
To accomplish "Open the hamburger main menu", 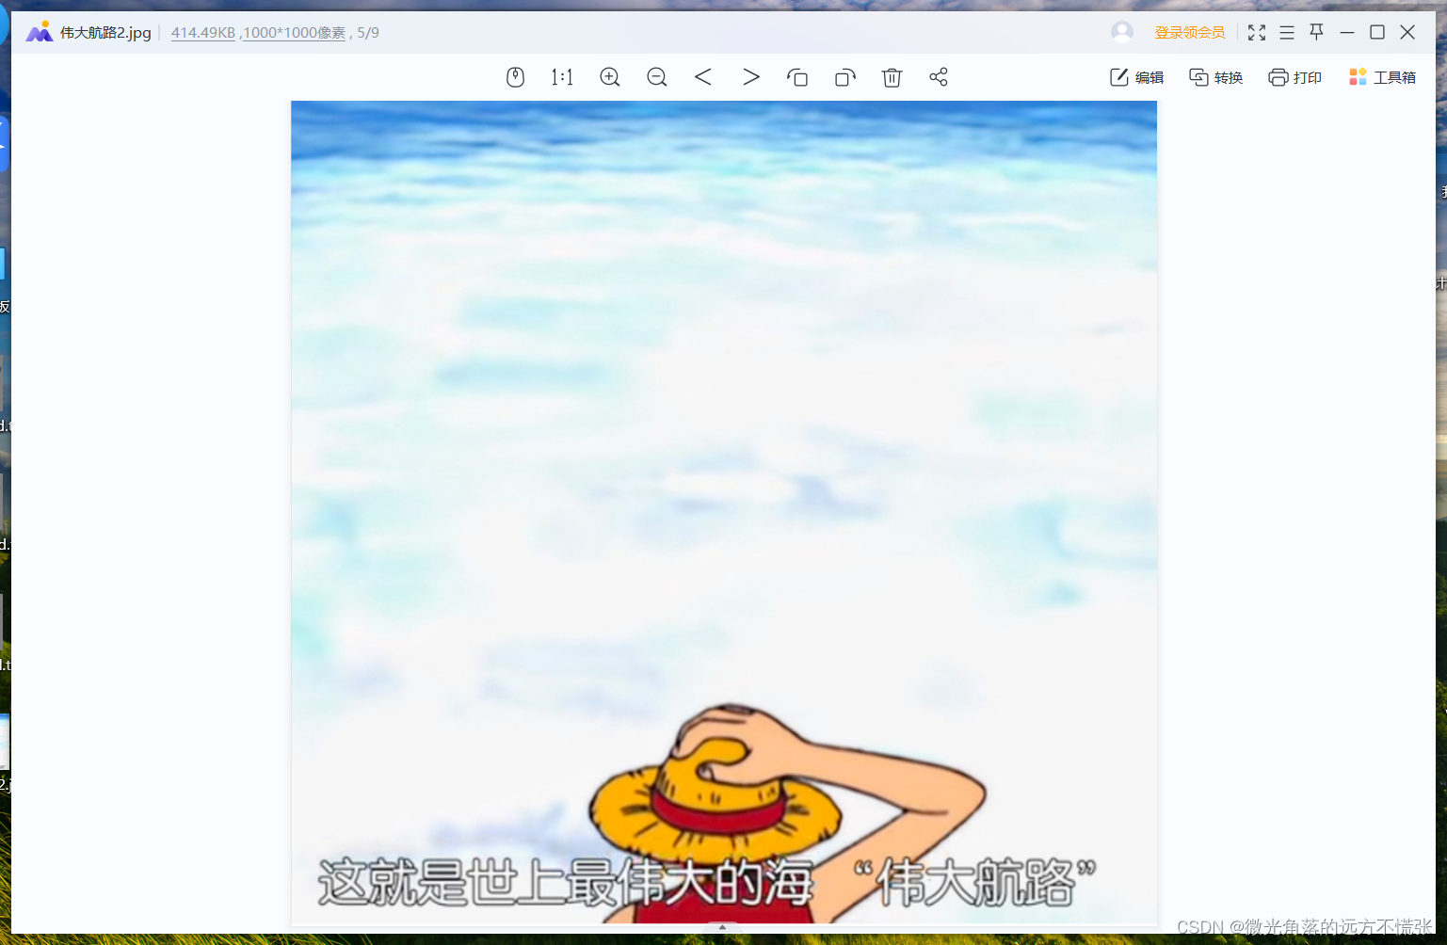I will [x=1286, y=32].
